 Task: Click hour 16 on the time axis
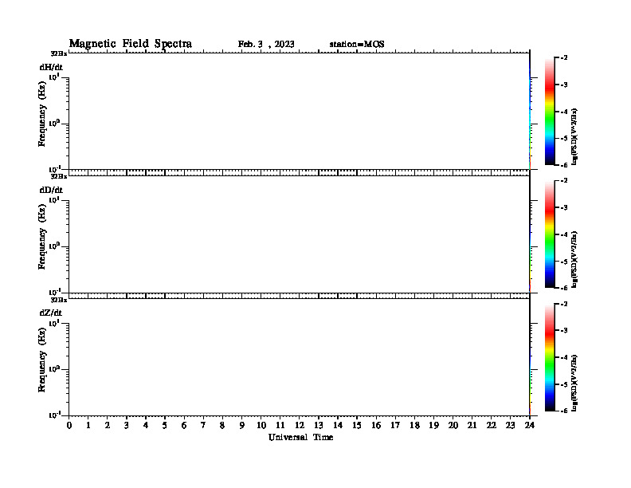[x=376, y=426]
